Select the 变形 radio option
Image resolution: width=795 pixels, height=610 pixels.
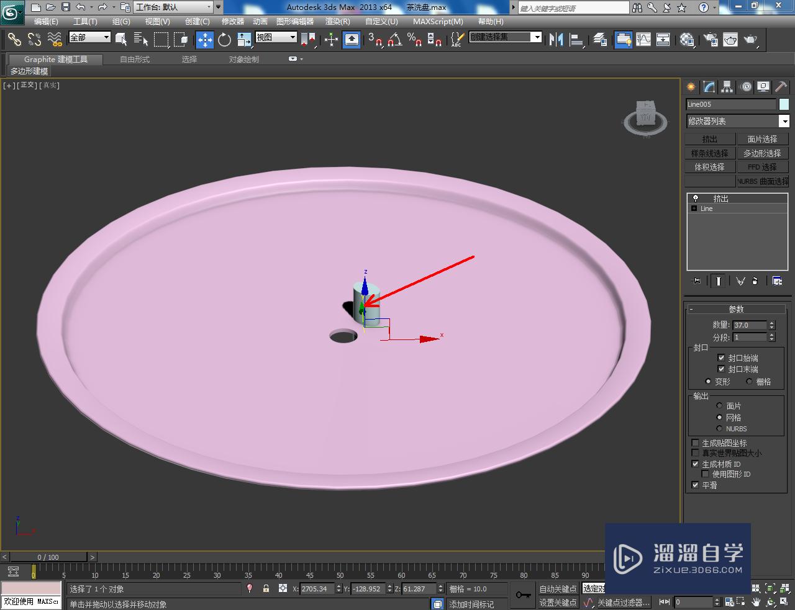click(708, 381)
